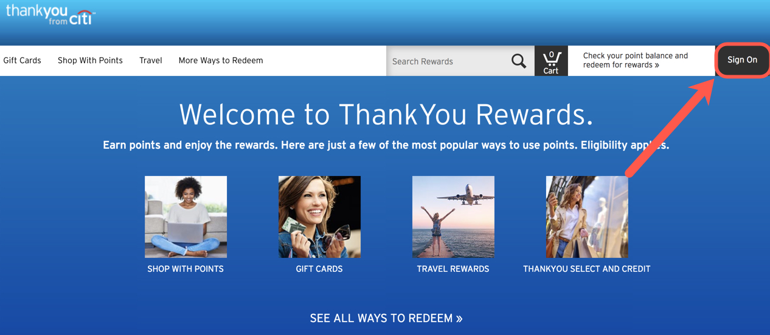The height and width of the screenshot is (335, 770).
Task: Click the GIFT CARDS caption link
Action: [319, 269]
